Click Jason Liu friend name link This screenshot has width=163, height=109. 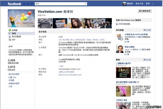pos(128,50)
